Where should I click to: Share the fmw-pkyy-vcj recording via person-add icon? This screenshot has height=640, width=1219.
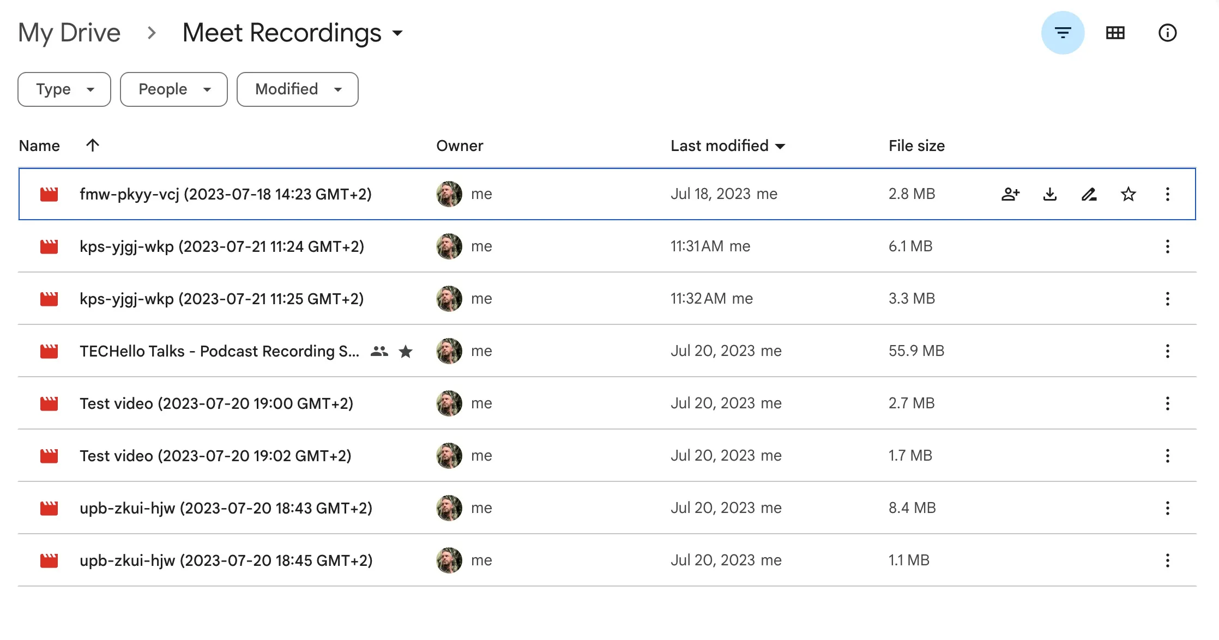click(1011, 194)
